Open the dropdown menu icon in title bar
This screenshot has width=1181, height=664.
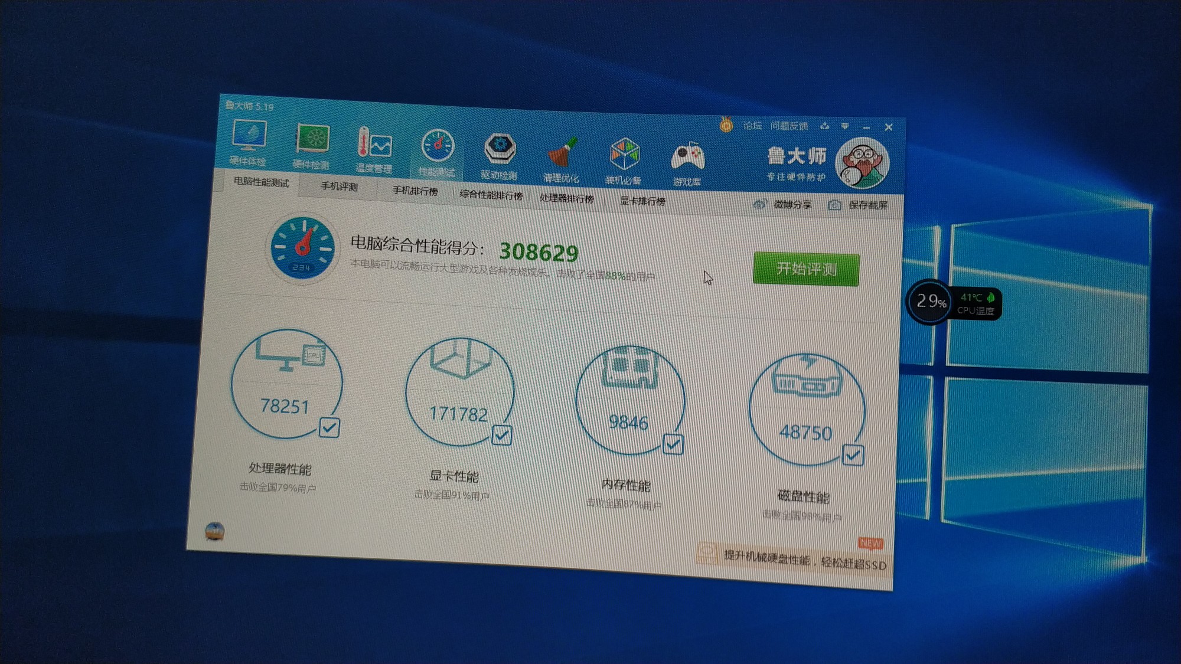[845, 126]
